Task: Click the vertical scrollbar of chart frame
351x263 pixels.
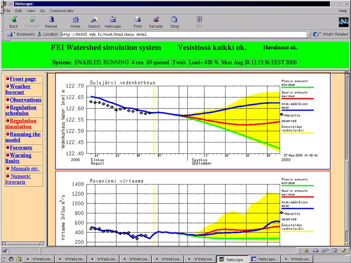Action: 347,159
